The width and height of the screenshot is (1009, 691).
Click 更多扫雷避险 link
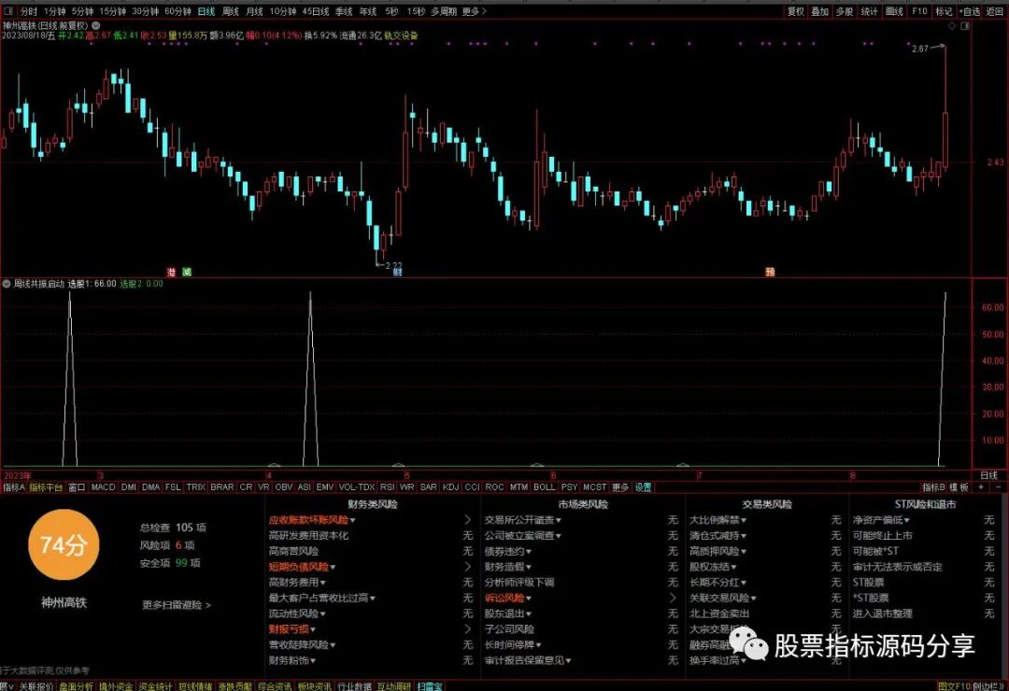pos(177,605)
